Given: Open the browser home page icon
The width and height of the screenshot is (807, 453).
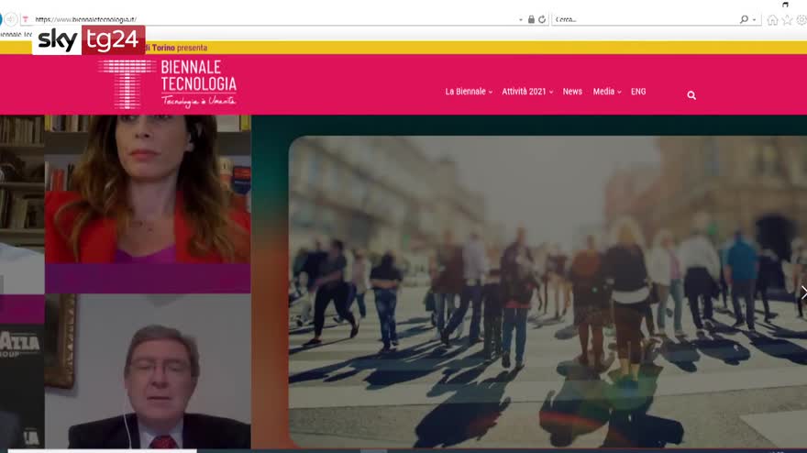Looking at the screenshot, I should [x=772, y=19].
